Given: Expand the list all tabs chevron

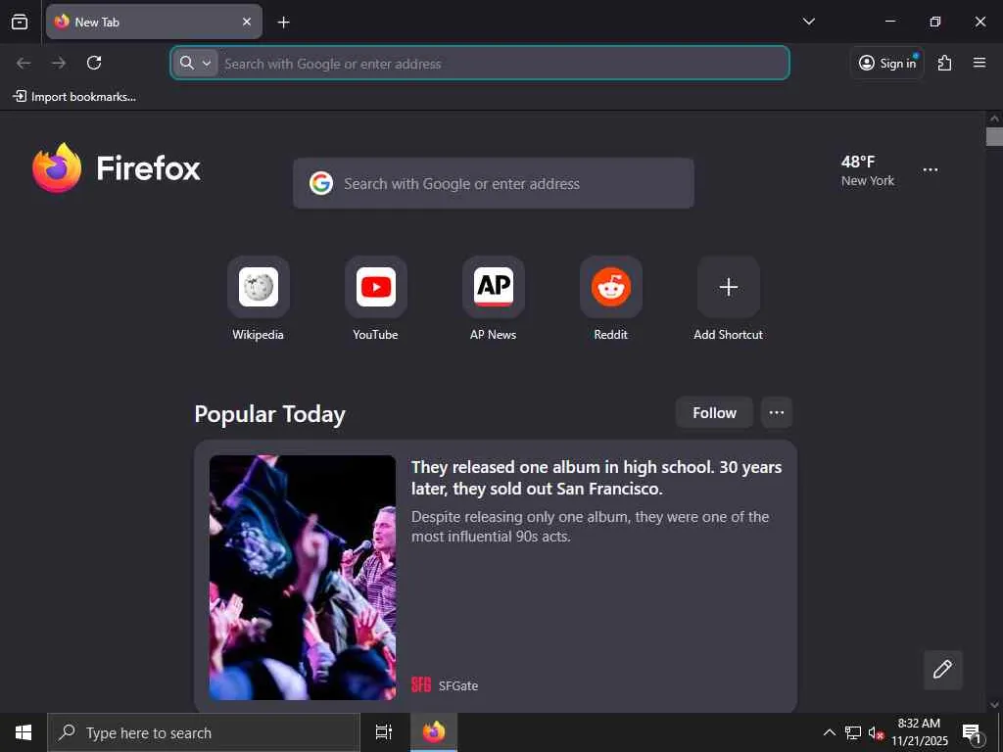Looking at the screenshot, I should pyautogui.click(x=808, y=22).
